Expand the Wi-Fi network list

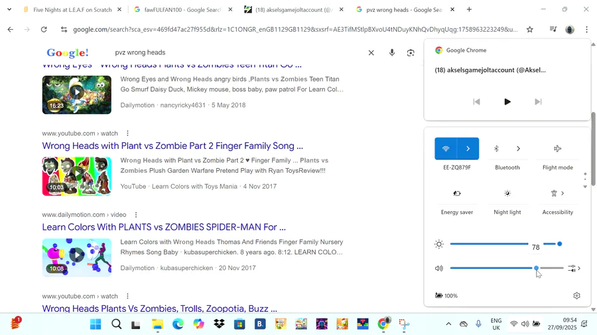[x=468, y=148]
